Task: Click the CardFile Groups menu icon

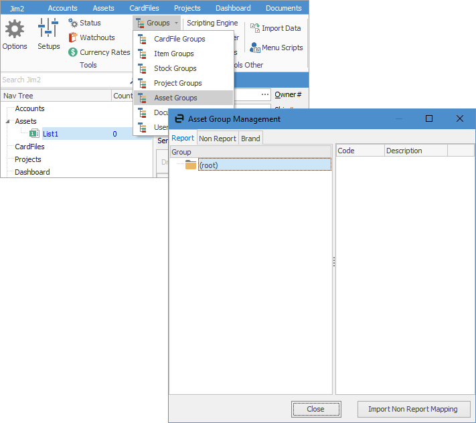Action: click(142, 39)
